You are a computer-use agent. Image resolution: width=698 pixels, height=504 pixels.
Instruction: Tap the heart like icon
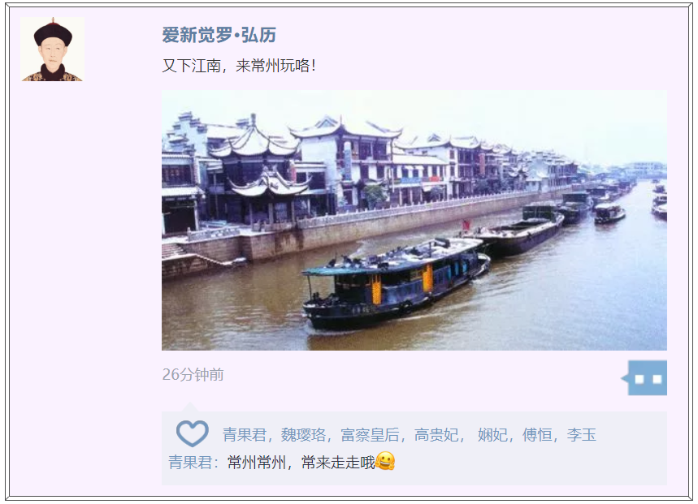point(193,433)
